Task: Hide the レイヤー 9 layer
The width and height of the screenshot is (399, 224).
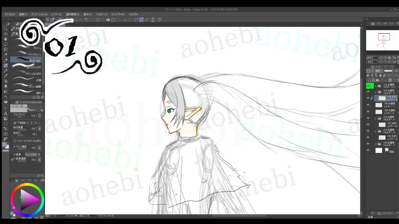Action: (x=368, y=98)
